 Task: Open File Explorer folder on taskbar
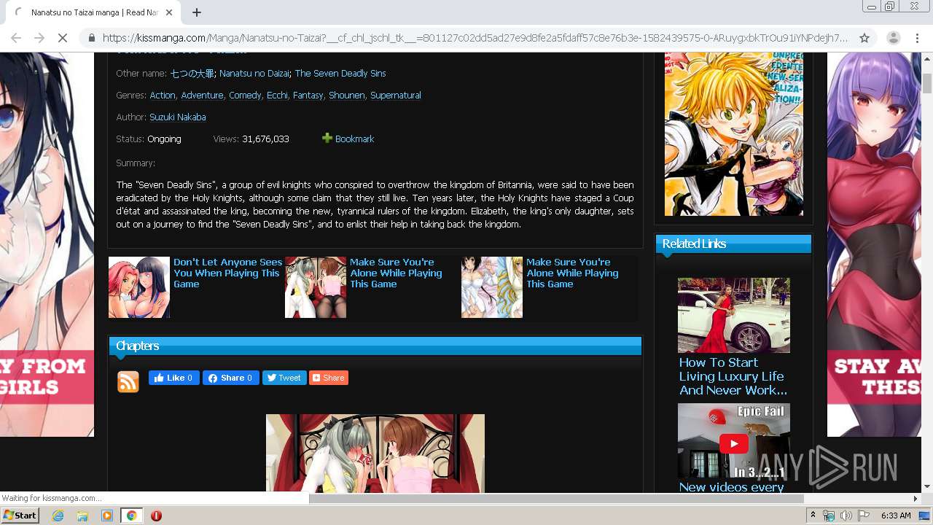pos(82,516)
